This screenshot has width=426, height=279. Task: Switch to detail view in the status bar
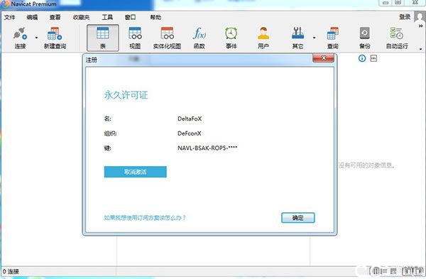coord(393,271)
